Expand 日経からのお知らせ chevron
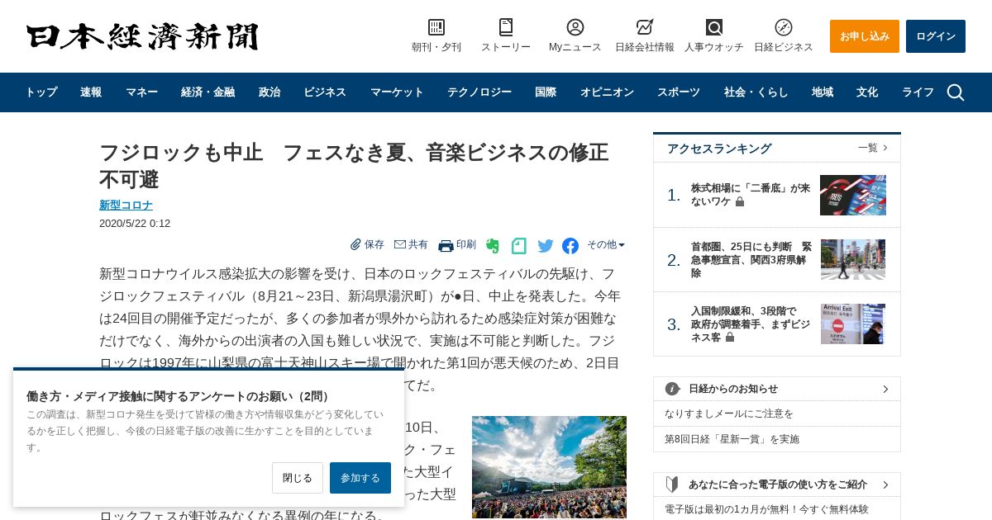Screen dimensions: 992x520 pos(885,389)
